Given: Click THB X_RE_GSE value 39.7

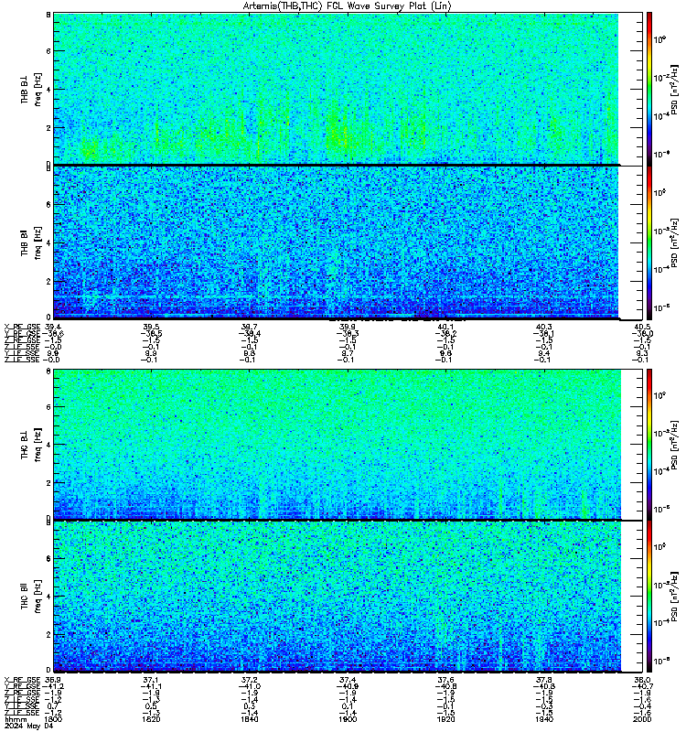Looking at the screenshot, I should click(x=249, y=327).
